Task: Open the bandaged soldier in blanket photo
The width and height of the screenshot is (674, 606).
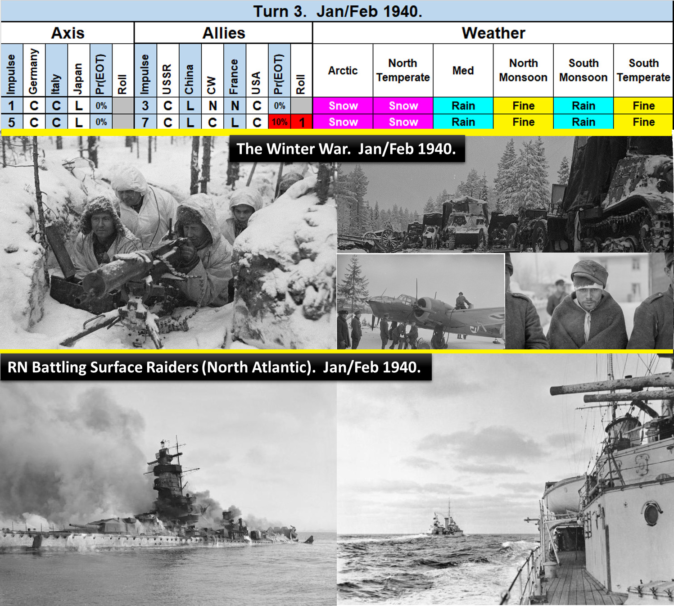Action: 589,301
